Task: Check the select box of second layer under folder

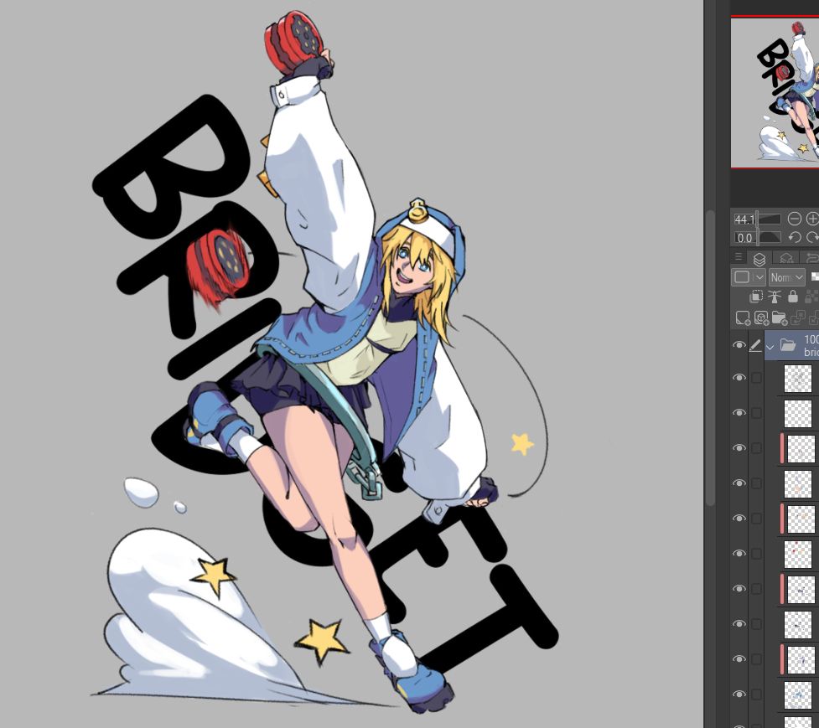Action: click(x=756, y=413)
